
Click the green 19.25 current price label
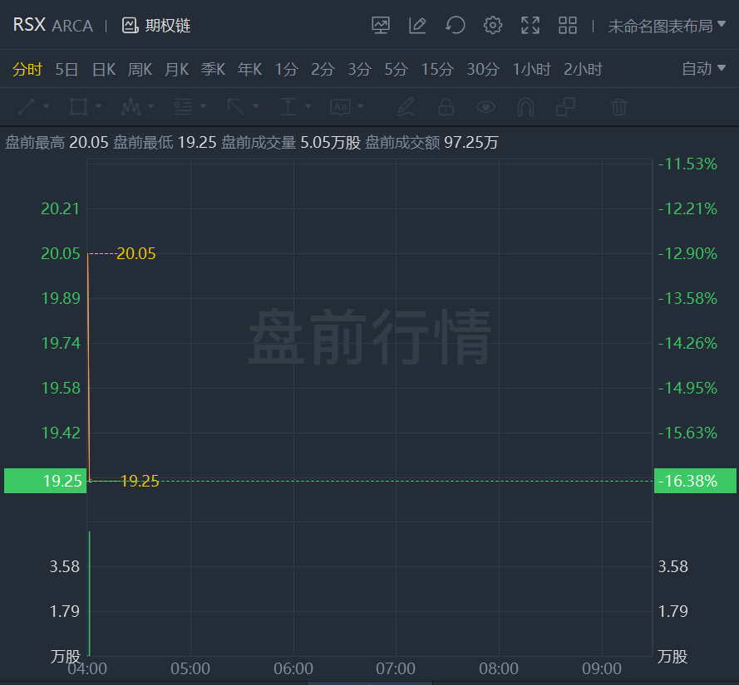click(45, 481)
